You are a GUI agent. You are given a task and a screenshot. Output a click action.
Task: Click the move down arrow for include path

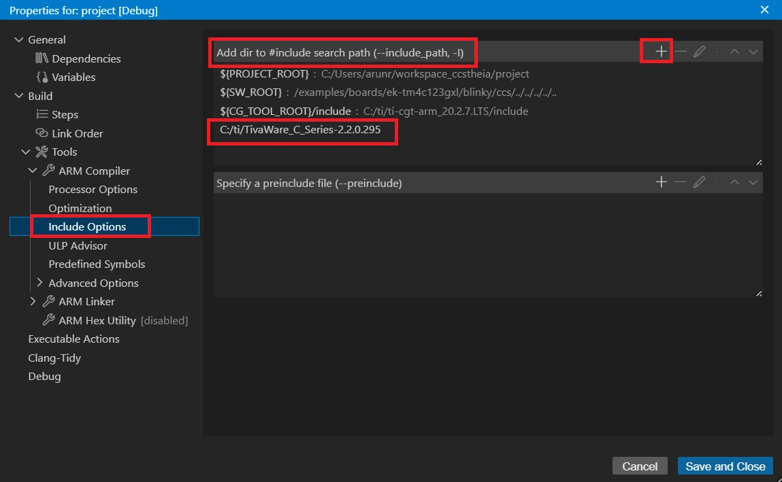[753, 52]
